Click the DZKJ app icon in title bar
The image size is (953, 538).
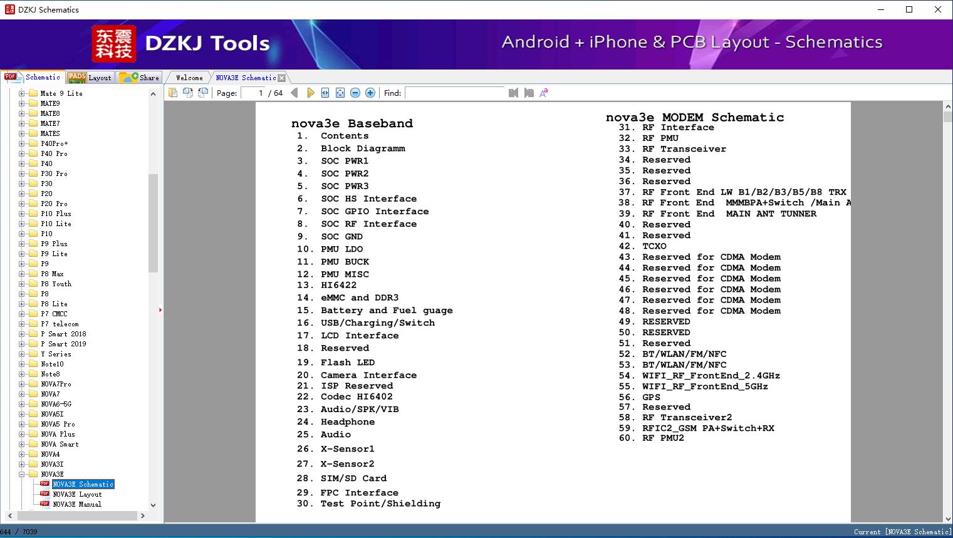pos(9,9)
